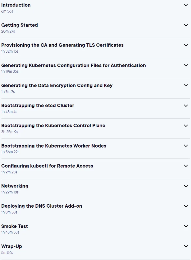191x260 pixels.
Task: Expand Configuring kubectl for Remote Access chevron
Action: 186,166
